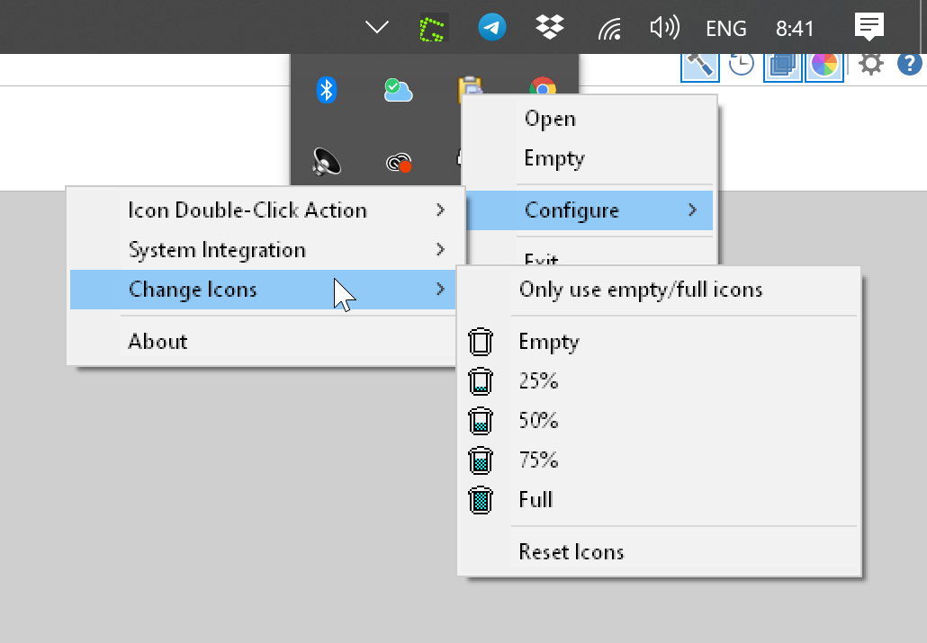
Task: Click the arrow beside System Integration
Action: 440,249
